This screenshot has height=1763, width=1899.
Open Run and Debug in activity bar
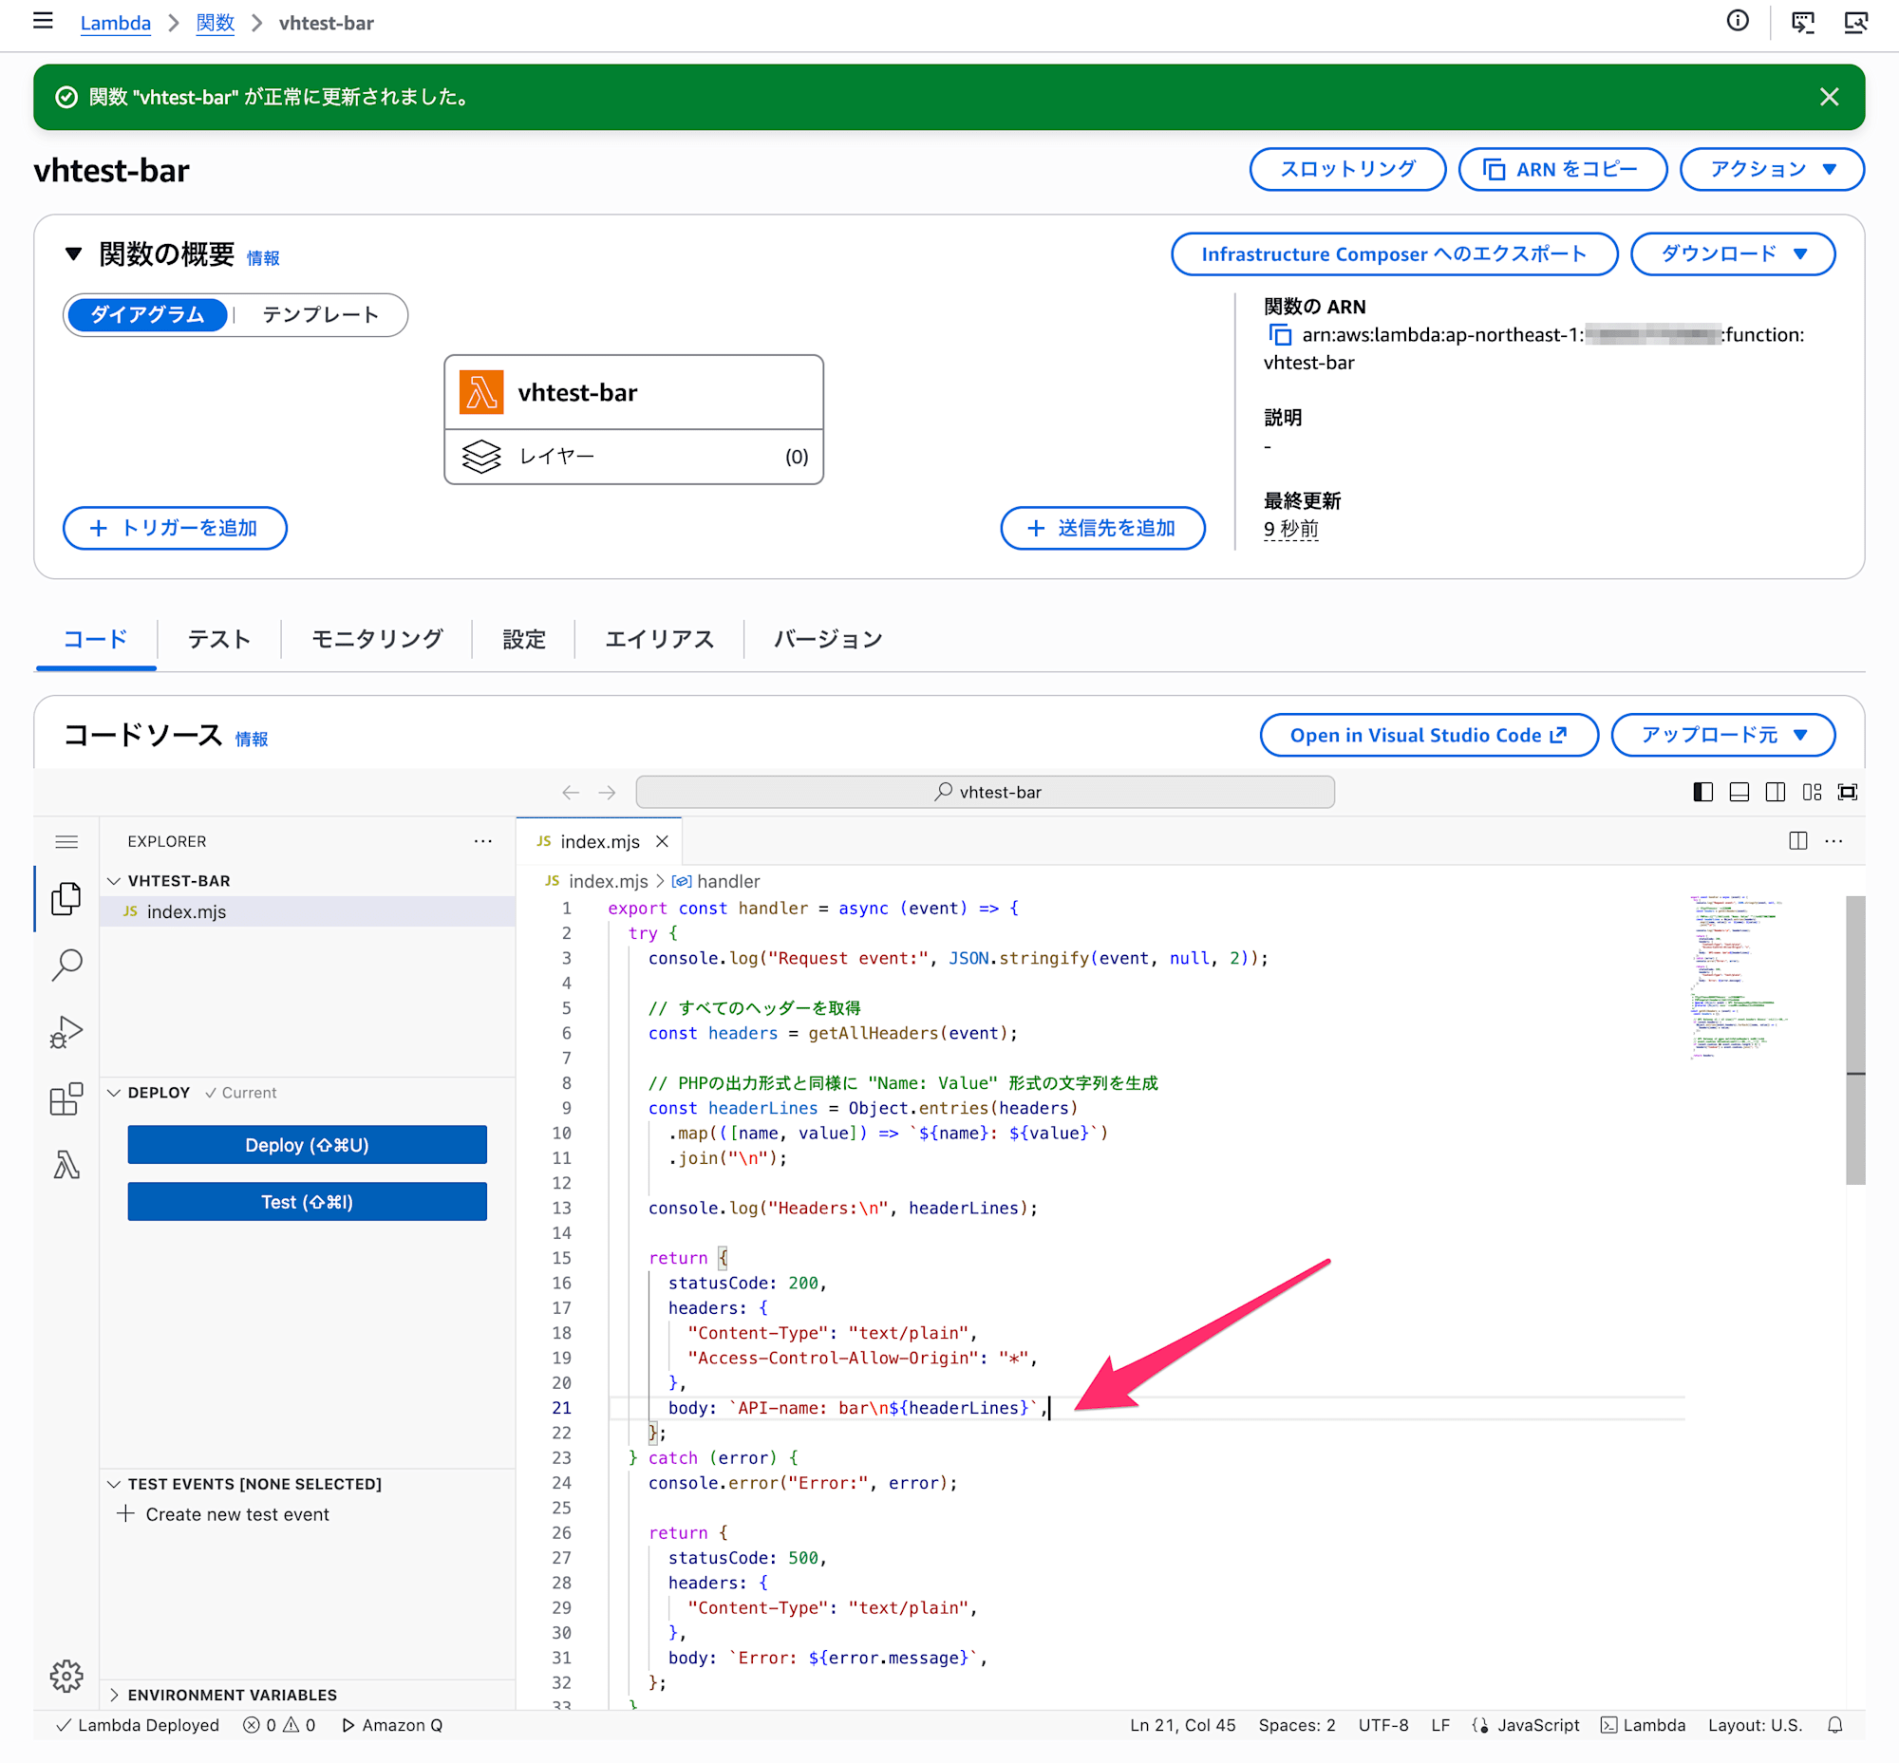(66, 1031)
